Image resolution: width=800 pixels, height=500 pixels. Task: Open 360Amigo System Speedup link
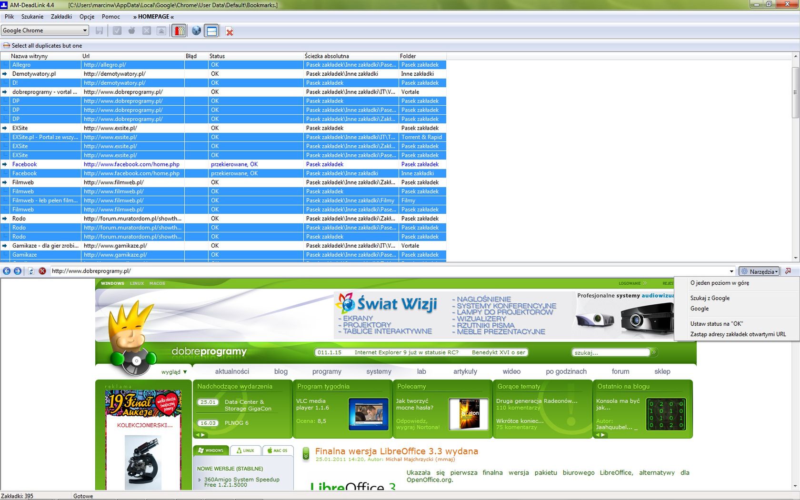[241, 482]
